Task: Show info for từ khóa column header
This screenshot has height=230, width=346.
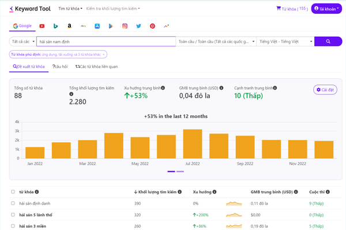Action: click(37, 191)
